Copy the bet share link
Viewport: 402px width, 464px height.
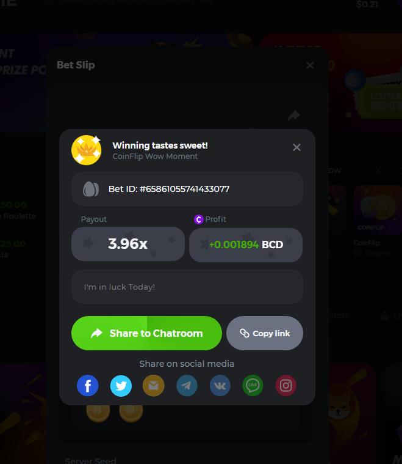coord(265,333)
